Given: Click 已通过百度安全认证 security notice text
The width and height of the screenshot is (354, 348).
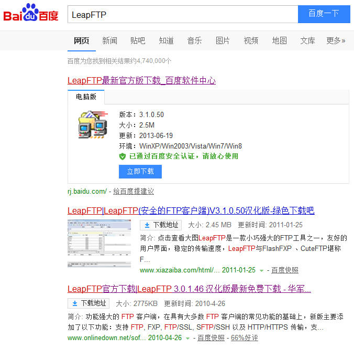Looking at the screenshot, I should click(184, 156).
